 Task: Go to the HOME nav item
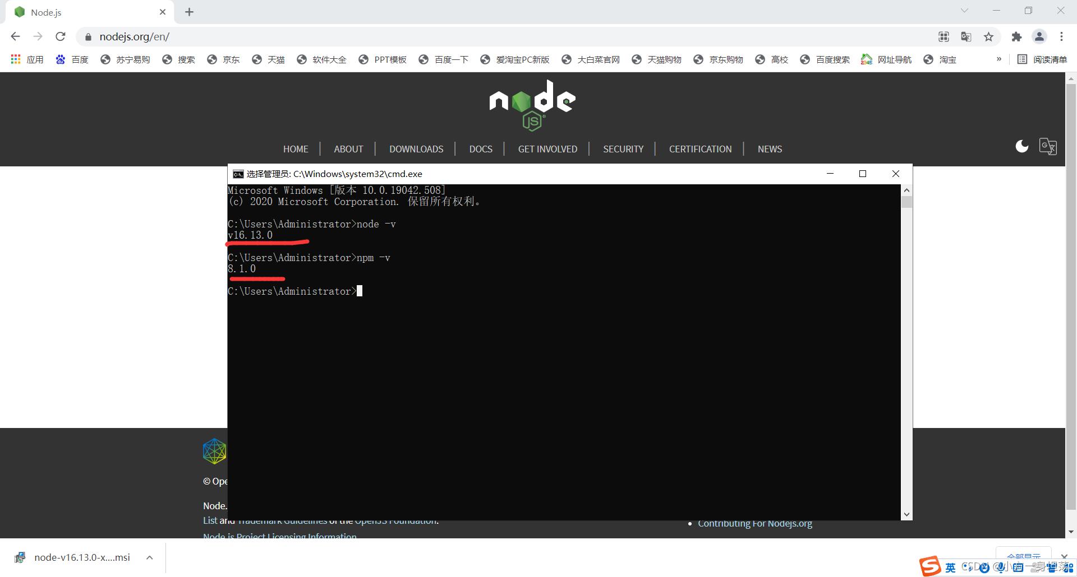pos(296,149)
